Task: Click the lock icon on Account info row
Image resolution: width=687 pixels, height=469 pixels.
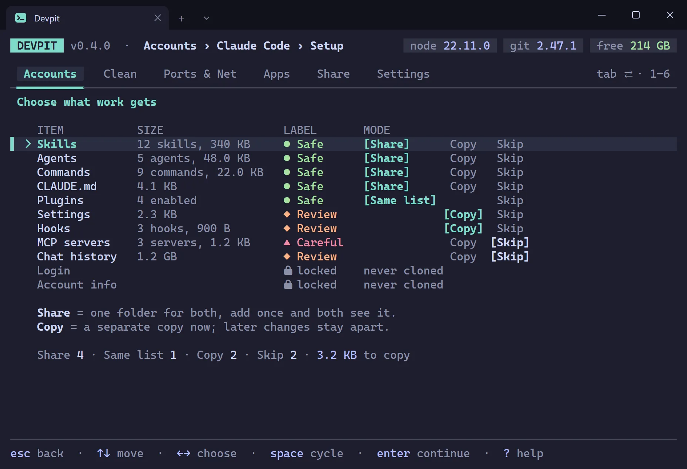Action: click(288, 284)
